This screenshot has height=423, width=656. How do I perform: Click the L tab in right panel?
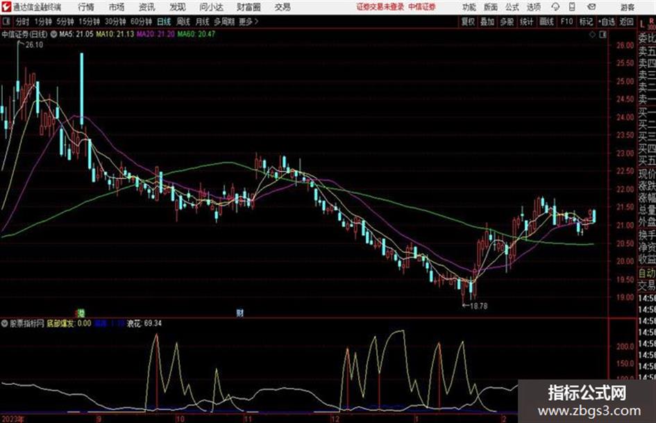tap(642, 24)
